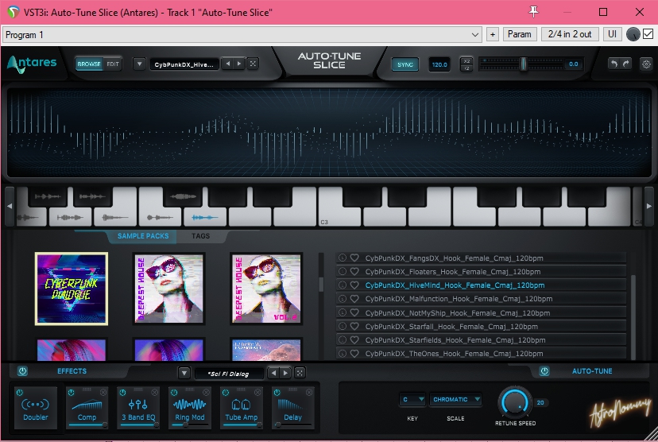Remove the 3 Band EQ module
The height and width of the screenshot is (442, 658).
coord(155,392)
